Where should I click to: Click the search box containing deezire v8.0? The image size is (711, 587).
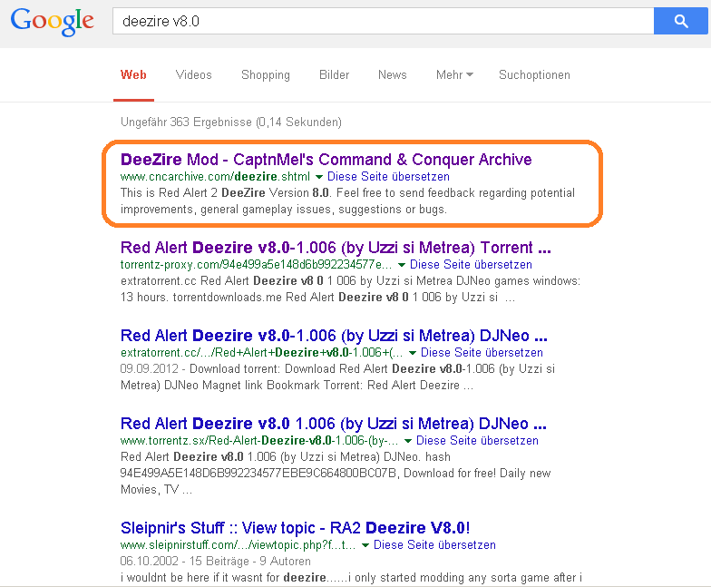pyautogui.click(x=383, y=21)
